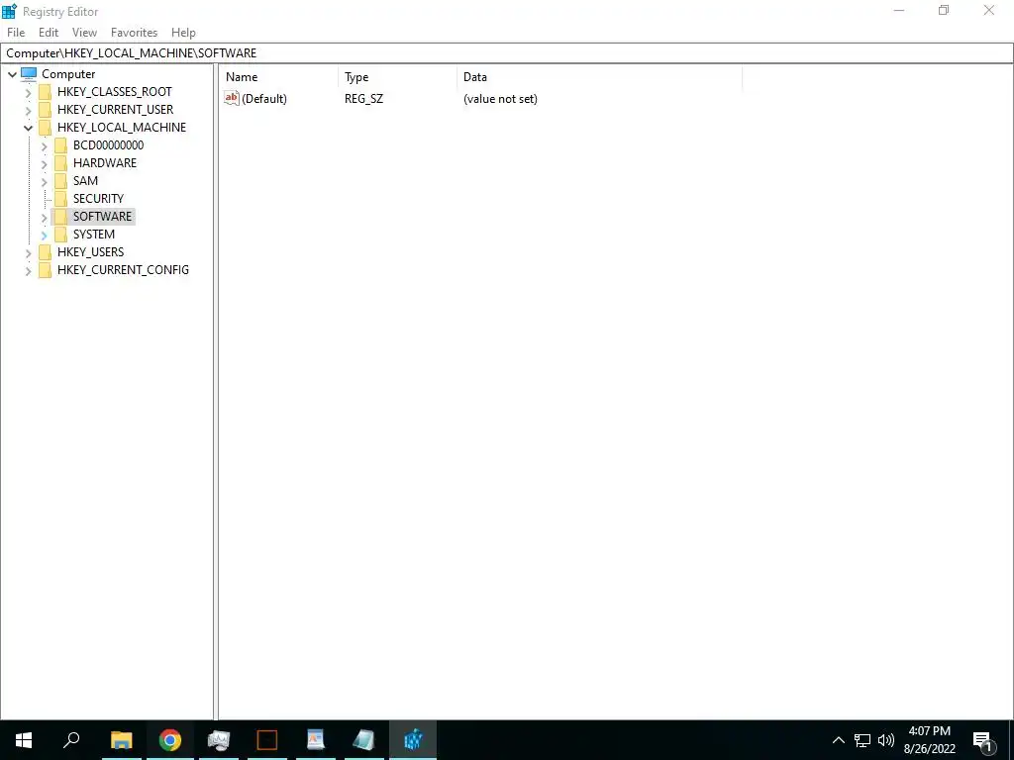
Task: Select the HKEY_LOCAL_MACHINE label
Action: pos(122,128)
